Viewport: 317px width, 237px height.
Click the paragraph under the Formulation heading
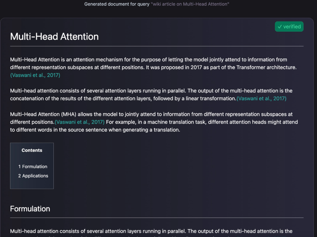point(147,231)
